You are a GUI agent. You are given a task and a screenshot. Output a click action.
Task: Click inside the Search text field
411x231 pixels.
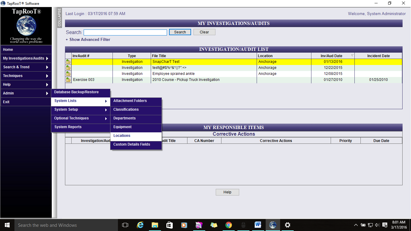(x=125, y=32)
